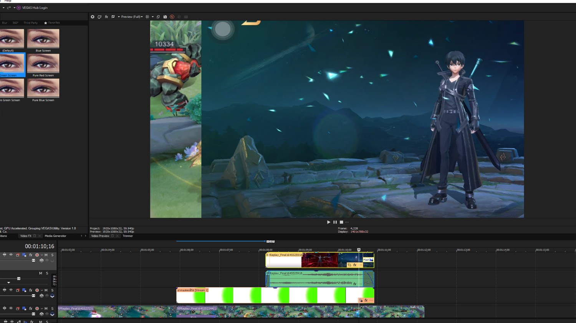The height and width of the screenshot is (323, 576).
Task: Expand the overlays grid dropdown arrow
Action: (152, 17)
